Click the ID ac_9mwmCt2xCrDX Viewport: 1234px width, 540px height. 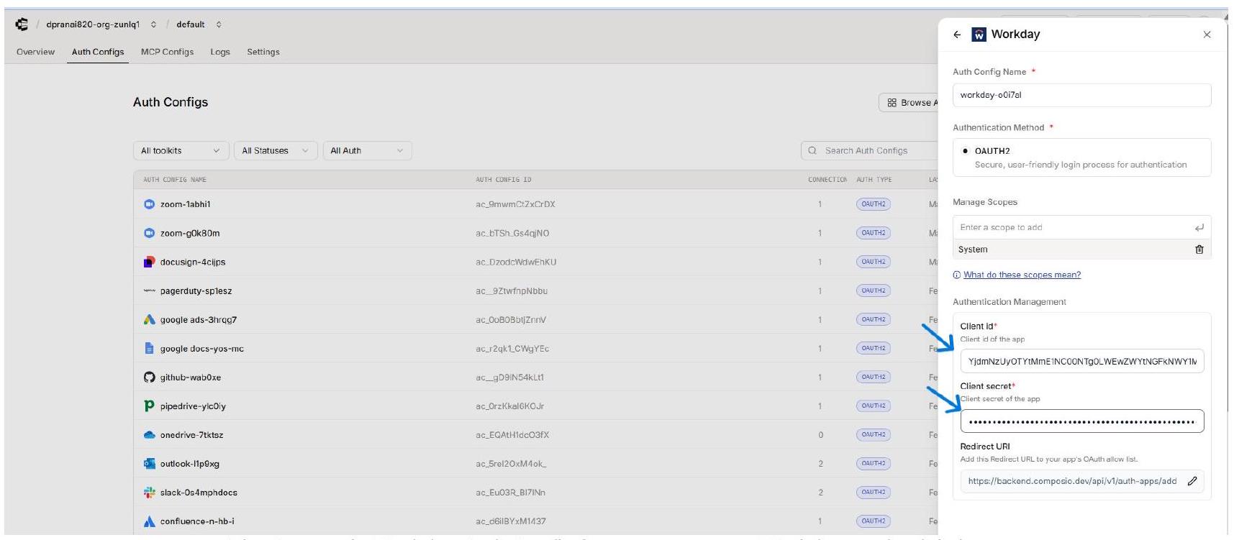pos(515,204)
